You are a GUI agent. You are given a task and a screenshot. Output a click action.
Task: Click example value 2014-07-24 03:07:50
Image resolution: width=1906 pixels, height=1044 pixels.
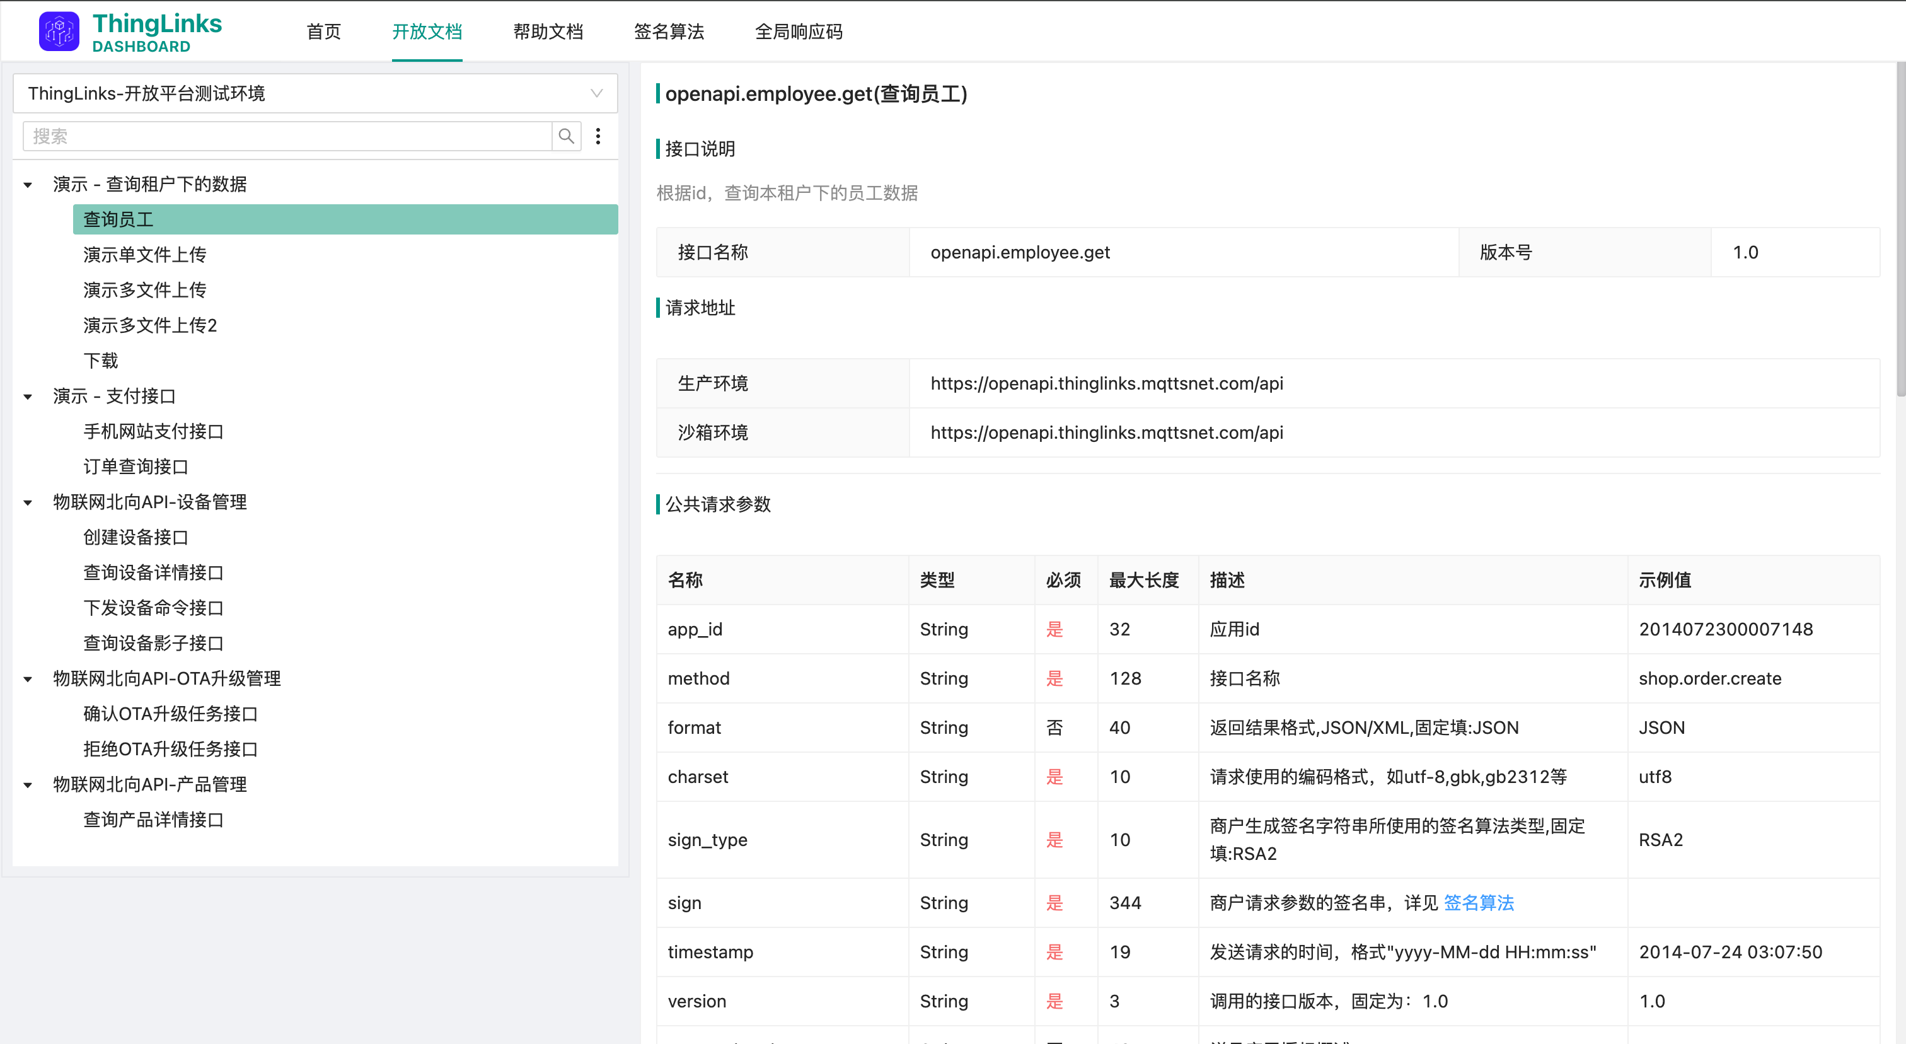[x=1731, y=952]
